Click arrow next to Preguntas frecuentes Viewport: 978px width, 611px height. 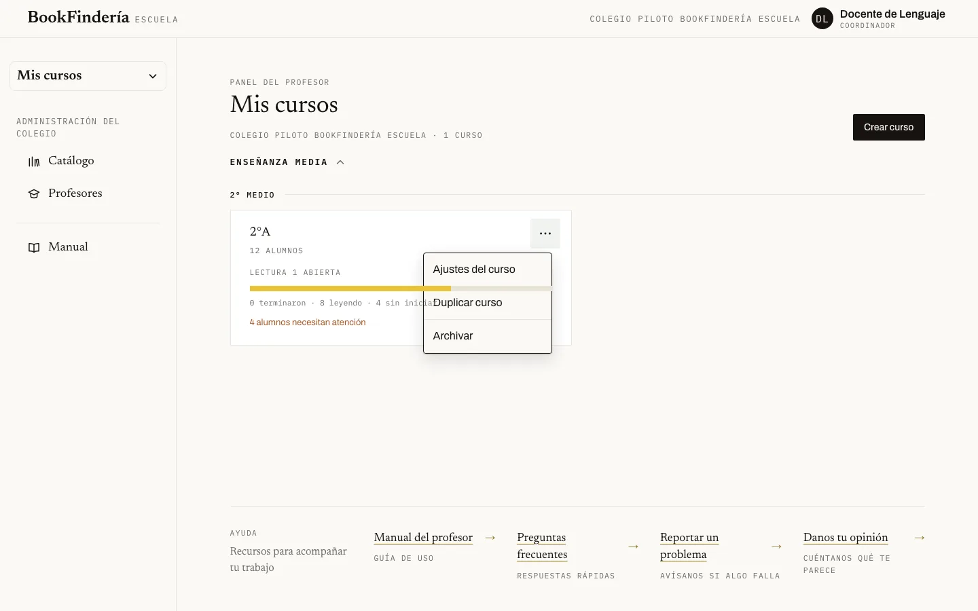[x=634, y=547]
